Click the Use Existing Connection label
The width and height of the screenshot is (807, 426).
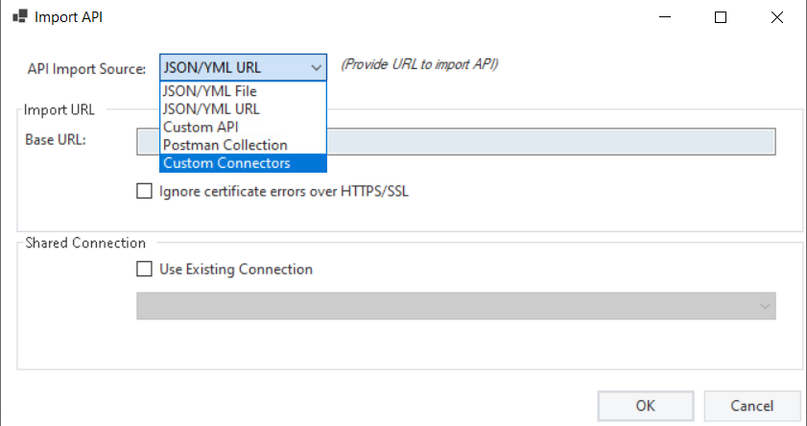(x=236, y=269)
